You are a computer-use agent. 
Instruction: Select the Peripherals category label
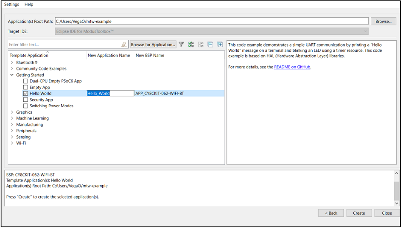tap(26, 131)
